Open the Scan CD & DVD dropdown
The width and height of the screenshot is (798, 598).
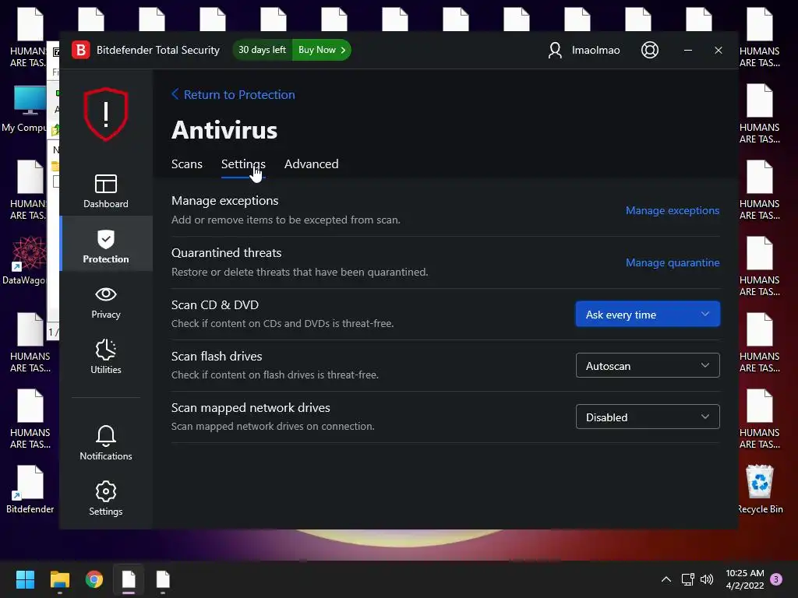tap(648, 315)
